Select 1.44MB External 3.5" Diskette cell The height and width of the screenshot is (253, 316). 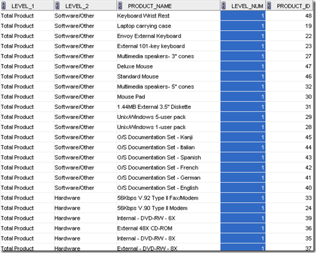pyautogui.click(x=169, y=107)
